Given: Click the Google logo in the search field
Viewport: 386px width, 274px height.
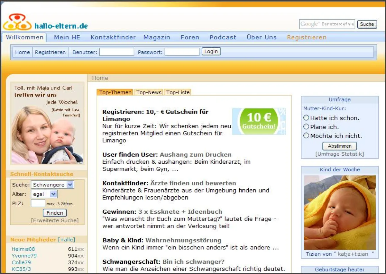Looking at the screenshot, I should click(x=309, y=24).
